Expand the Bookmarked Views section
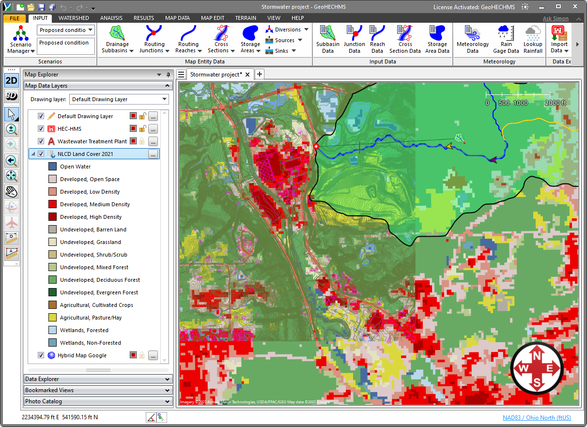The height and width of the screenshot is (427, 587). click(x=97, y=390)
